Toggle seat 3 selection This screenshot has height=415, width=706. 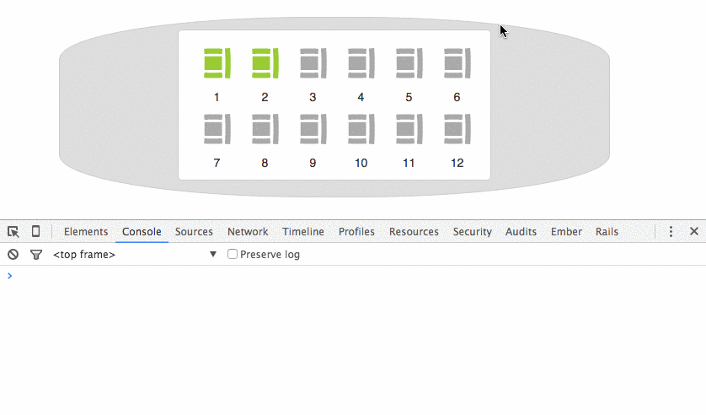coord(313,63)
